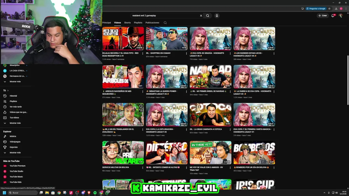This screenshot has width=349, height=196.
Task: Open options menu for Bombero por un día video
Action: point(274,168)
